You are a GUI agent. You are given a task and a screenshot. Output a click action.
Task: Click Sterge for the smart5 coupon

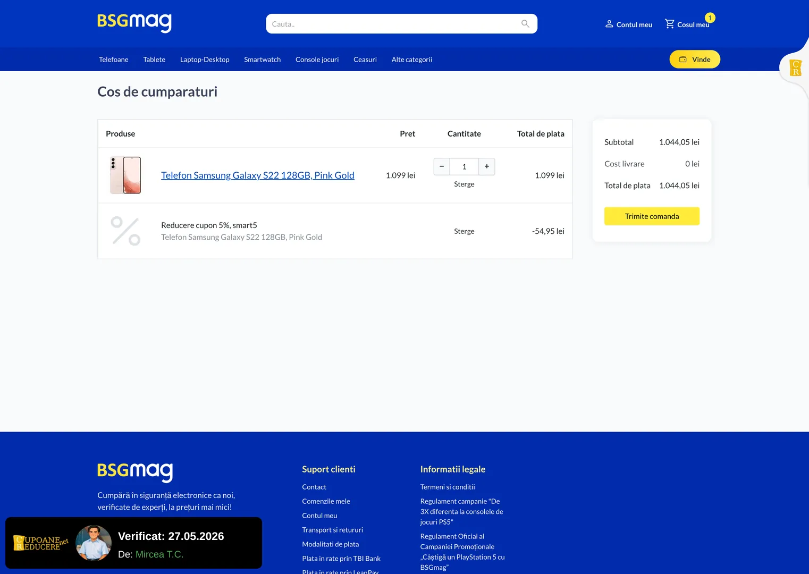[464, 231]
